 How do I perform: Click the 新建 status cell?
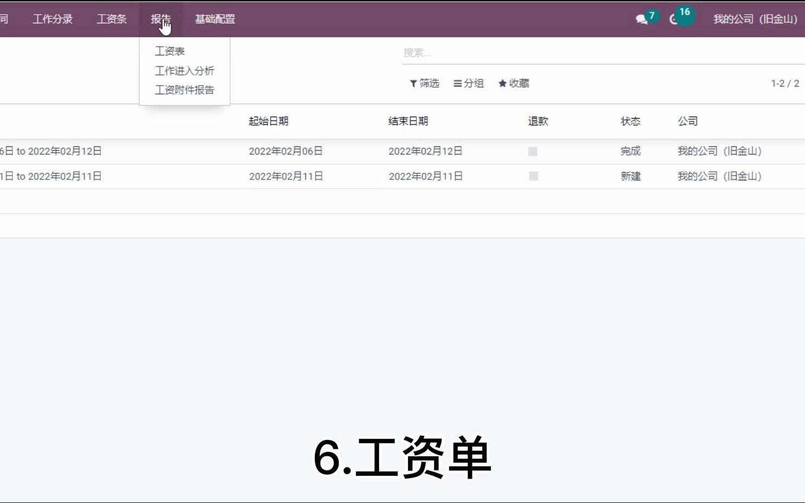[631, 176]
